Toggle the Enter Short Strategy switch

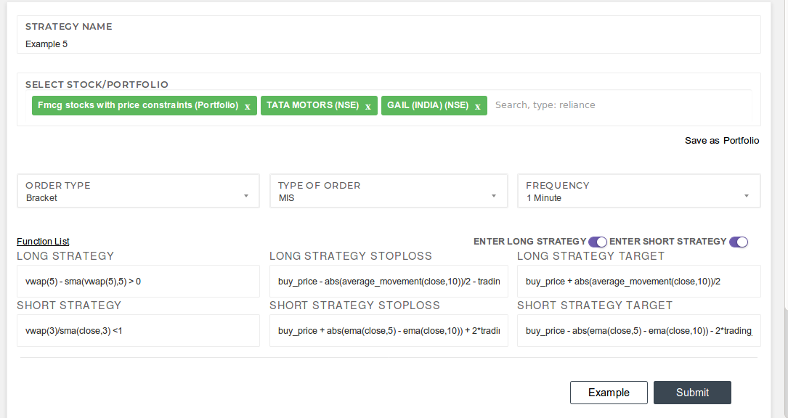(x=739, y=241)
